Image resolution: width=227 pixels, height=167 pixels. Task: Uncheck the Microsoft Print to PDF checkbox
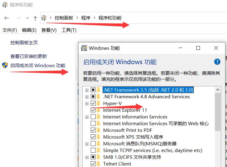pyautogui.click(x=93, y=130)
